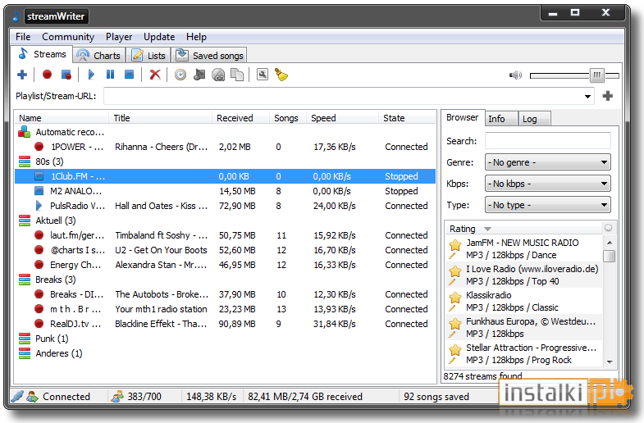Click the music note saved tracks toolbar icon

(199, 75)
